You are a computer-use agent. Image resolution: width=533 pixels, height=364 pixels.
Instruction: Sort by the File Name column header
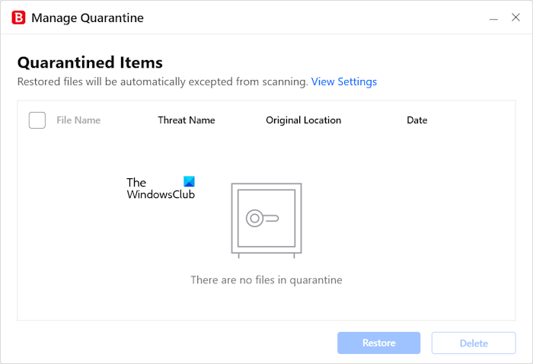(78, 120)
